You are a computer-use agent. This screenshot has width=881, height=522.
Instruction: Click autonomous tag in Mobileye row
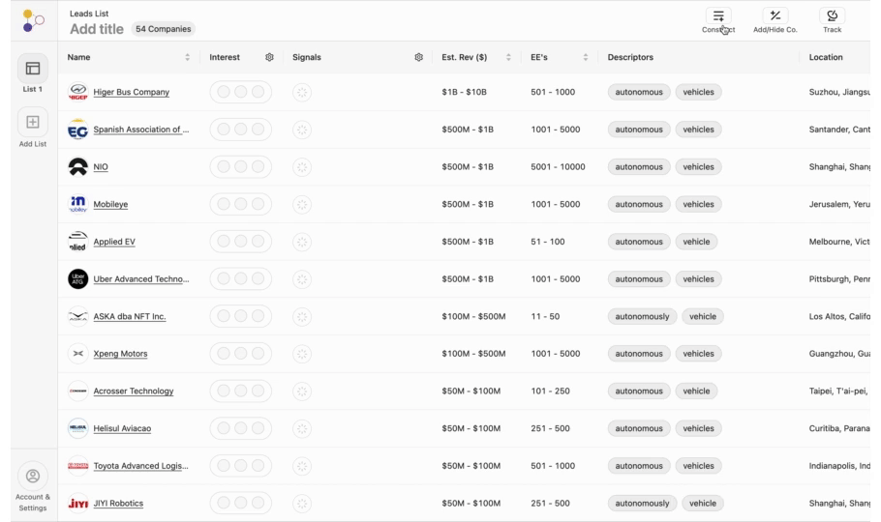tap(639, 204)
